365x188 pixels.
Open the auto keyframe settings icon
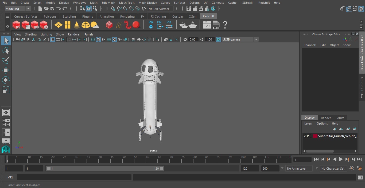click(x=352, y=169)
